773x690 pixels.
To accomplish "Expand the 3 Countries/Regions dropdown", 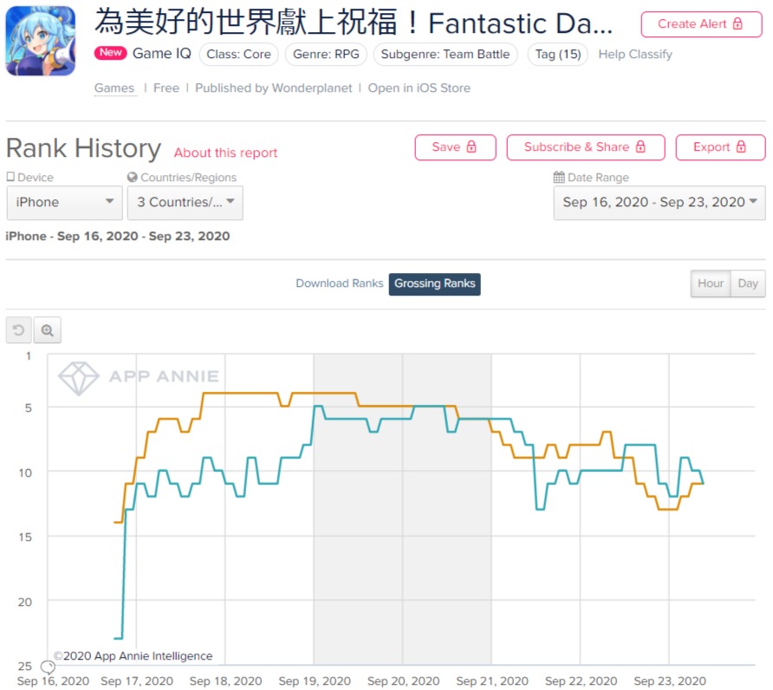I will pyautogui.click(x=185, y=202).
